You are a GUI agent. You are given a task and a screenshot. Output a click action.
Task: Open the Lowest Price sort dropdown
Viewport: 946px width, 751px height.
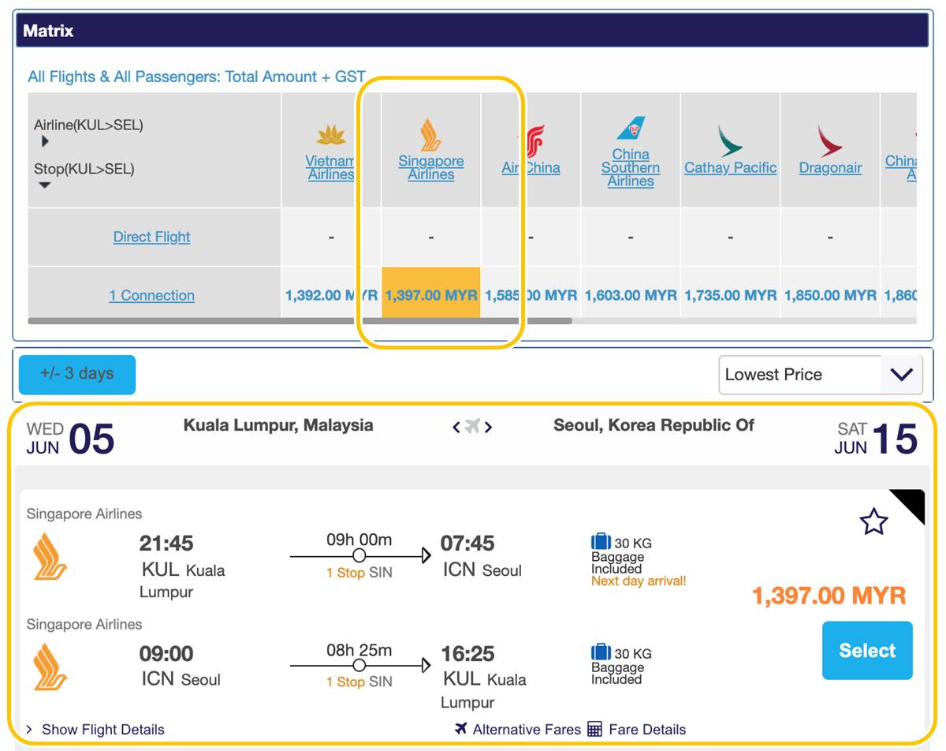coord(821,375)
